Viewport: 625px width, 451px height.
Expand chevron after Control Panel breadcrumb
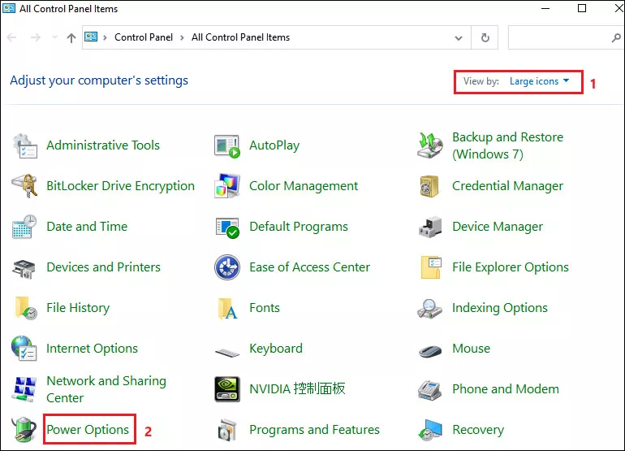coord(182,37)
